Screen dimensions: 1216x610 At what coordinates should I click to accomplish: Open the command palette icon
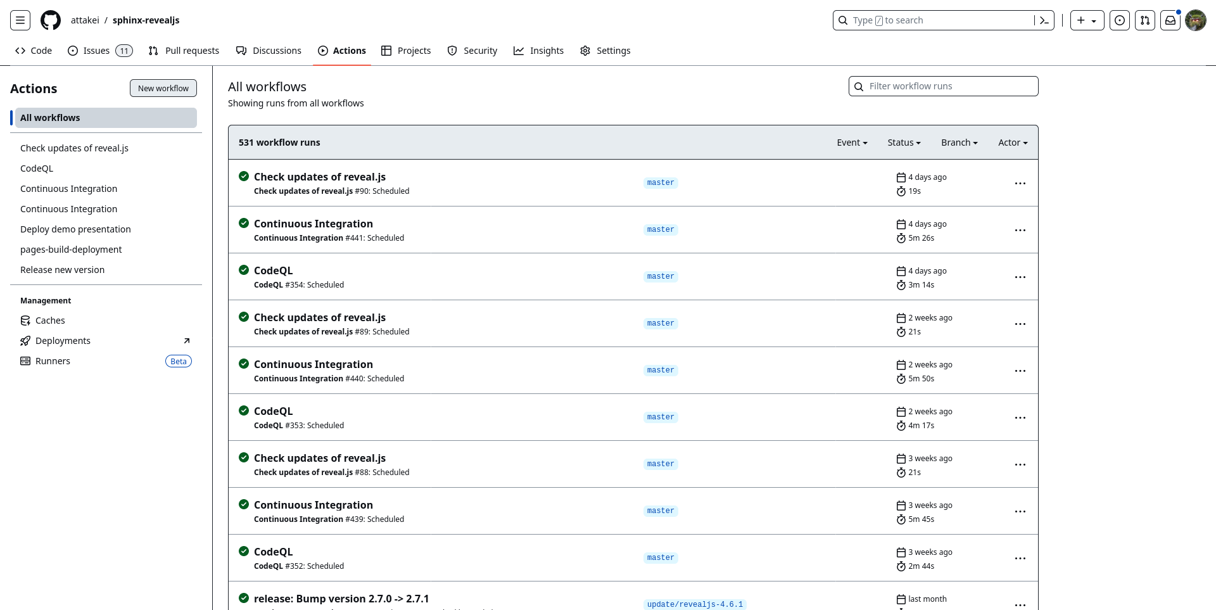click(1044, 20)
